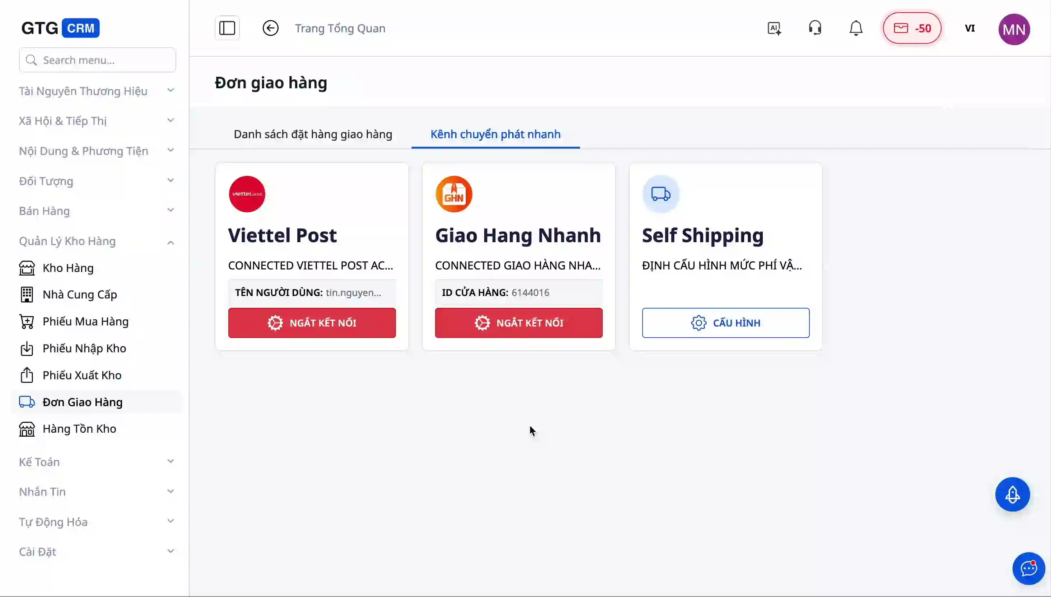Open Hàng Tồn Kho in sidebar

79,429
